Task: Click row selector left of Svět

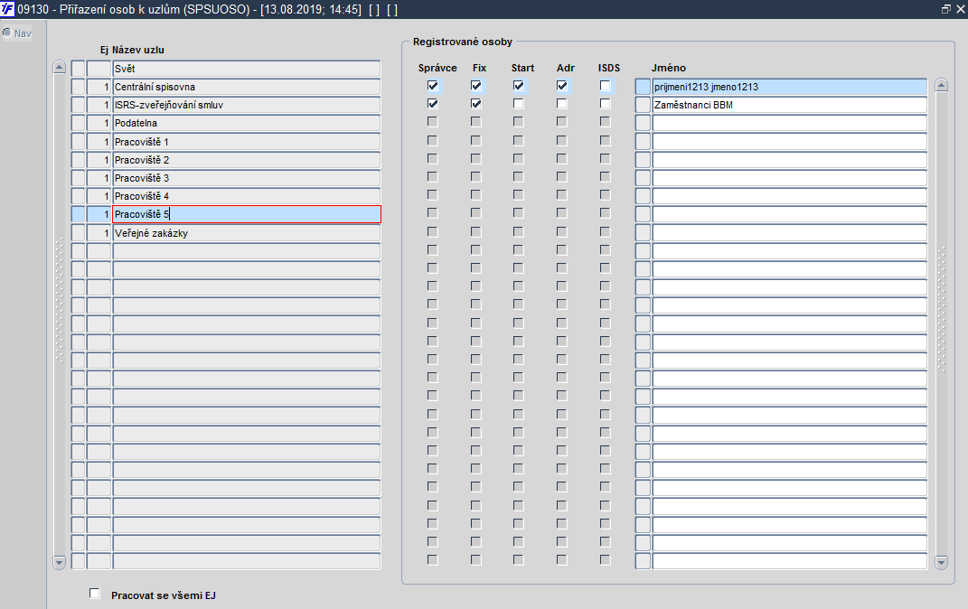Action: pyautogui.click(x=78, y=69)
